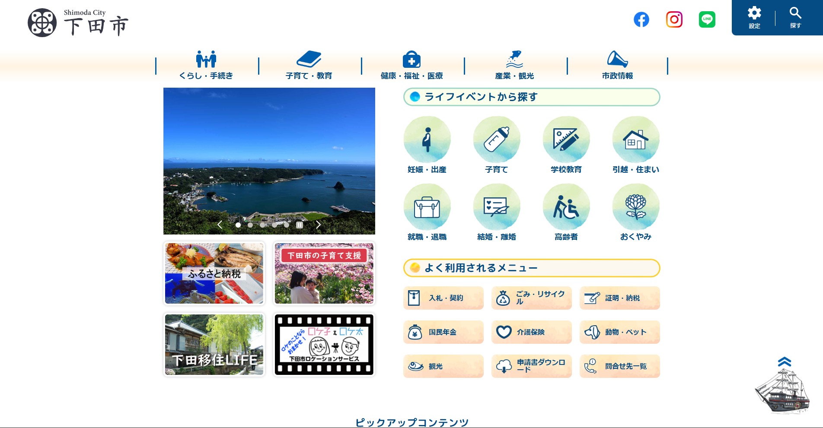The width and height of the screenshot is (823, 428).
Task: Select the fourth carousel slide dot
Action: click(x=274, y=225)
